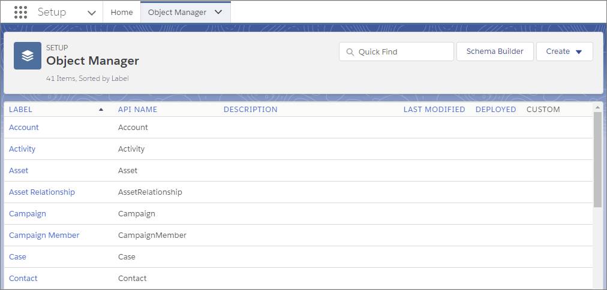Click the Setup app name label
The width and height of the screenshot is (607, 290).
point(52,13)
